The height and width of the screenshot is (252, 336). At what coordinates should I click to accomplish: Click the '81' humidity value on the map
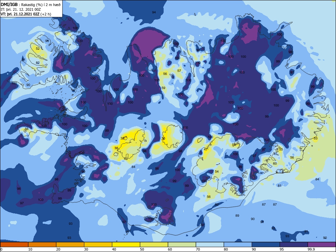(x=280, y=185)
